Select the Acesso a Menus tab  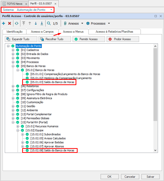[x=73, y=32]
